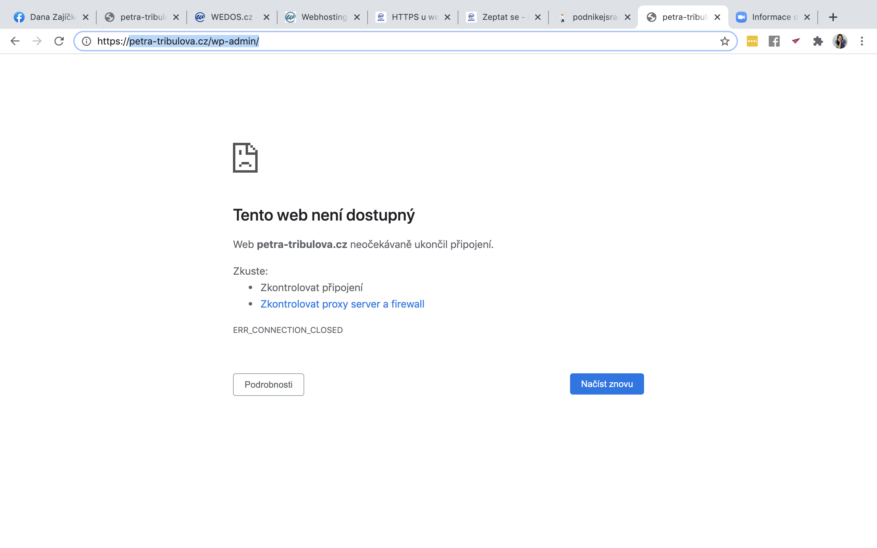Screen dimensions: 877x548
Task: Open a new tab with plus button
Action: (x=833, y=17)
